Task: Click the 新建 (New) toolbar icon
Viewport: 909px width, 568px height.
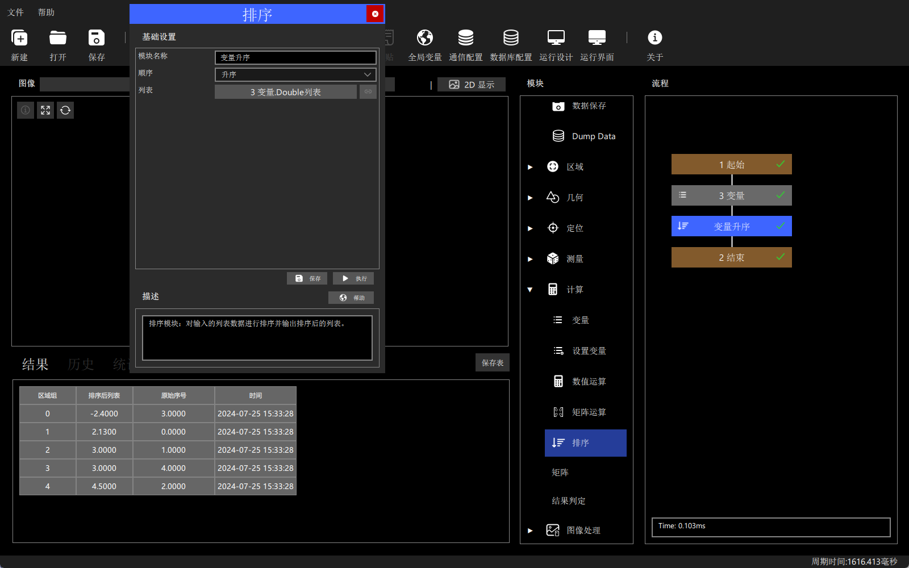Action: tap(19, 38)
